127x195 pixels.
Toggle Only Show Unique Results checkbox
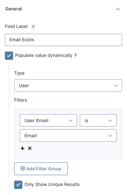click(x=18, y=185)
